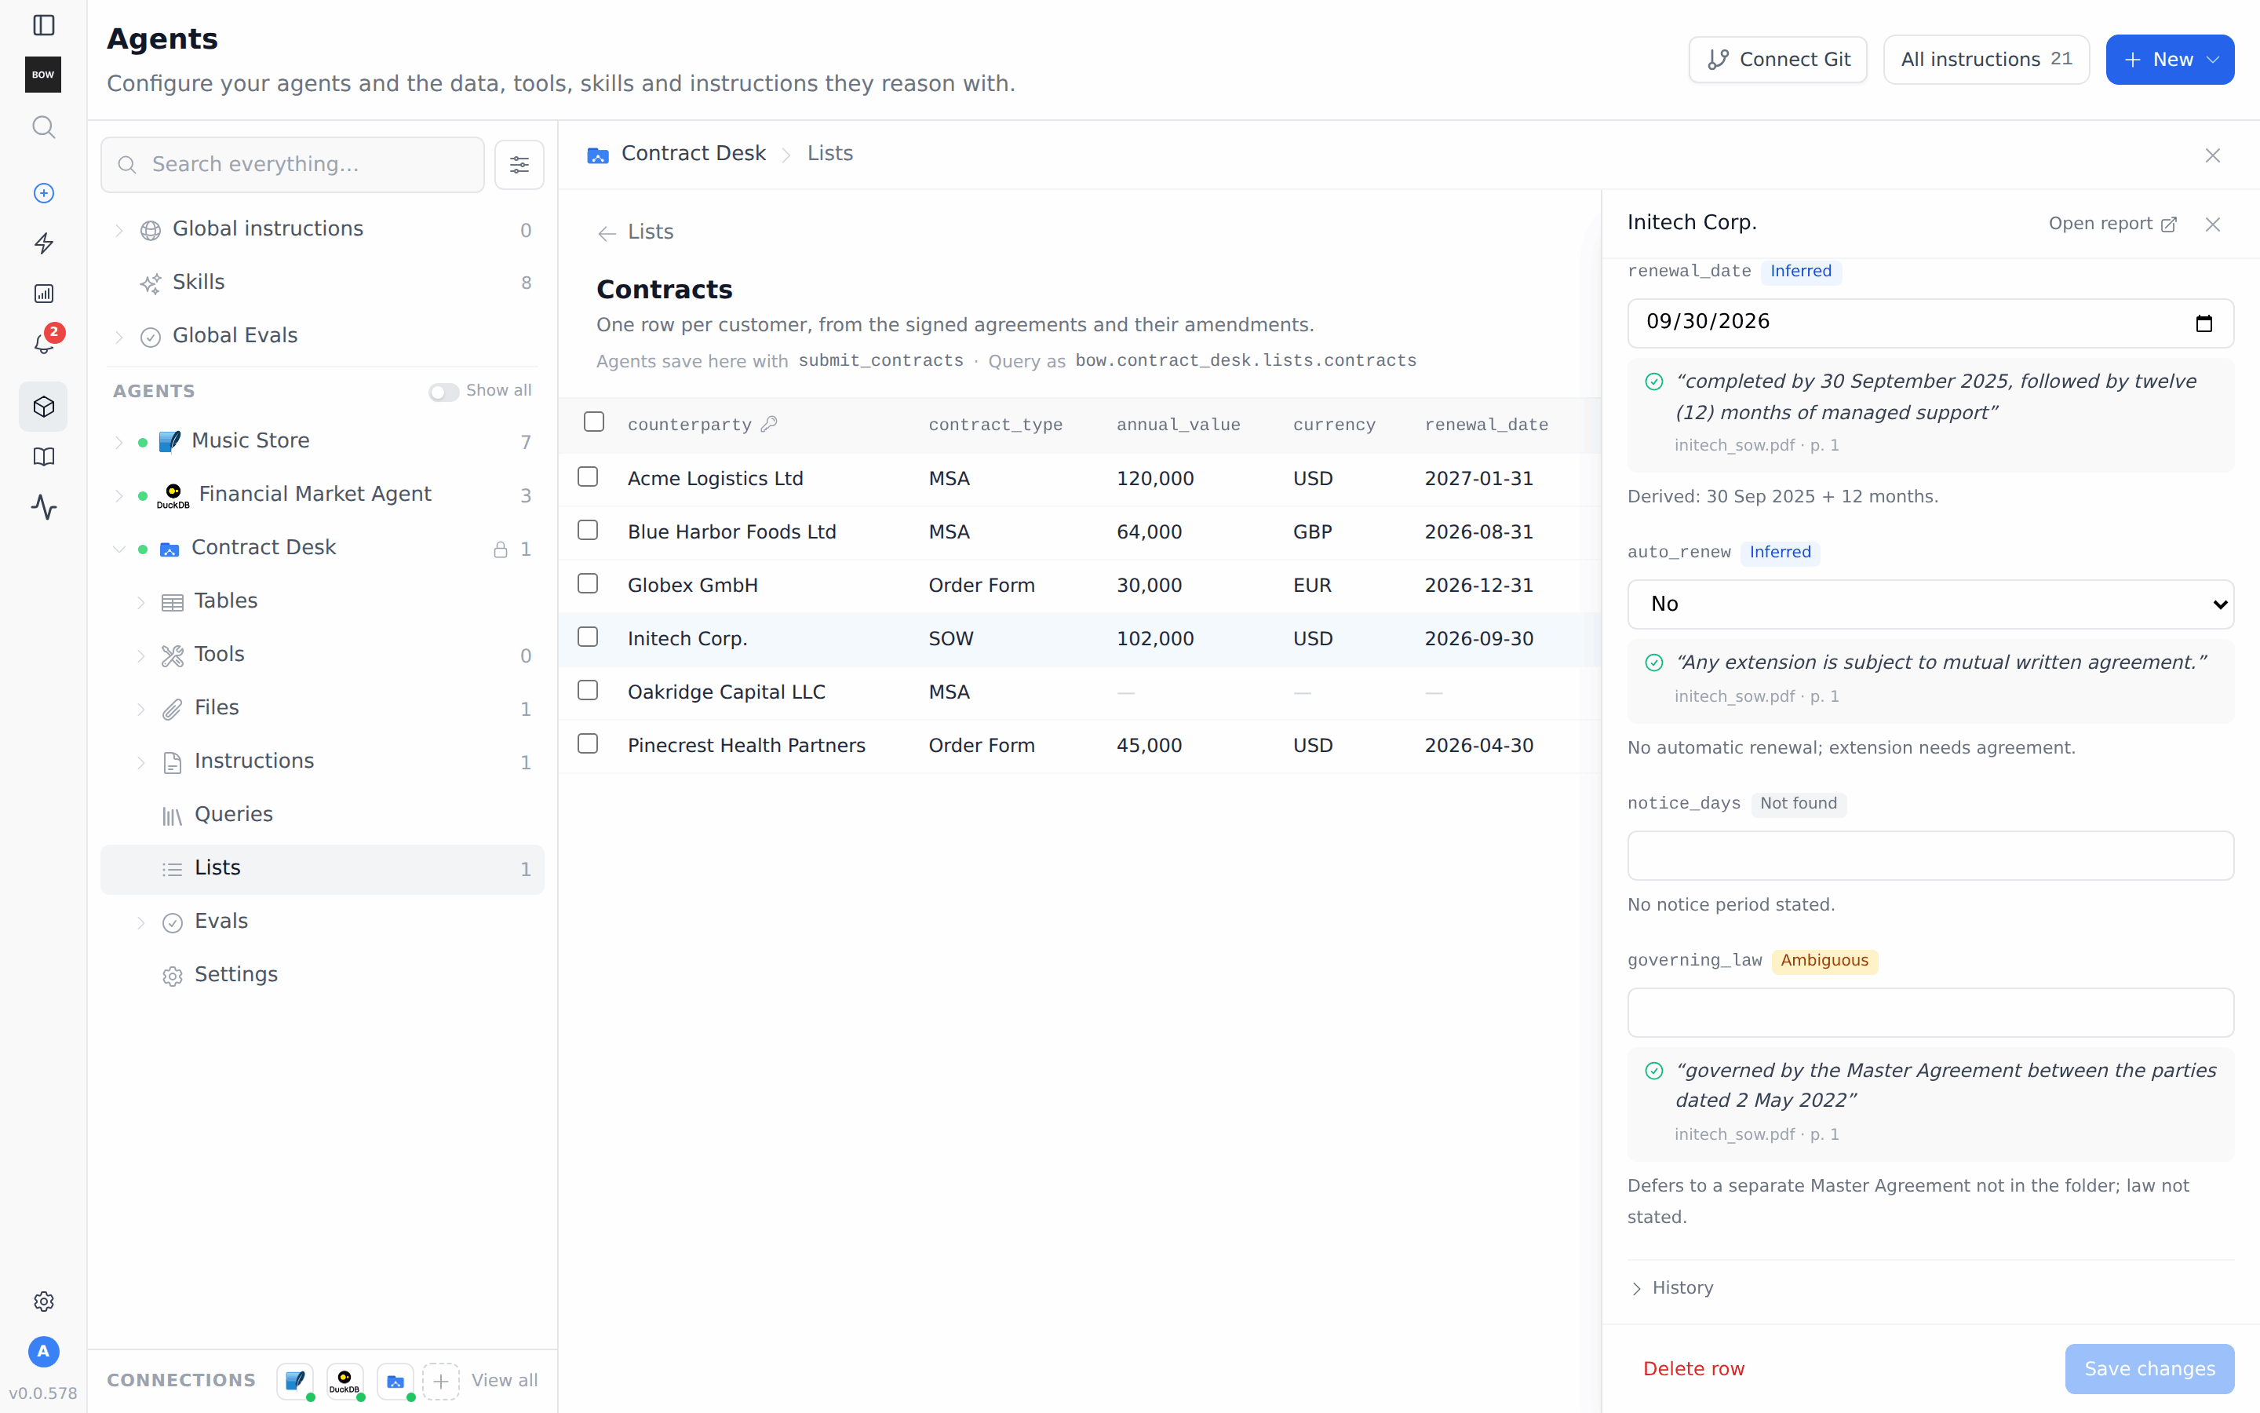Click the back arrow next to Lists

(x=607, y=232)
